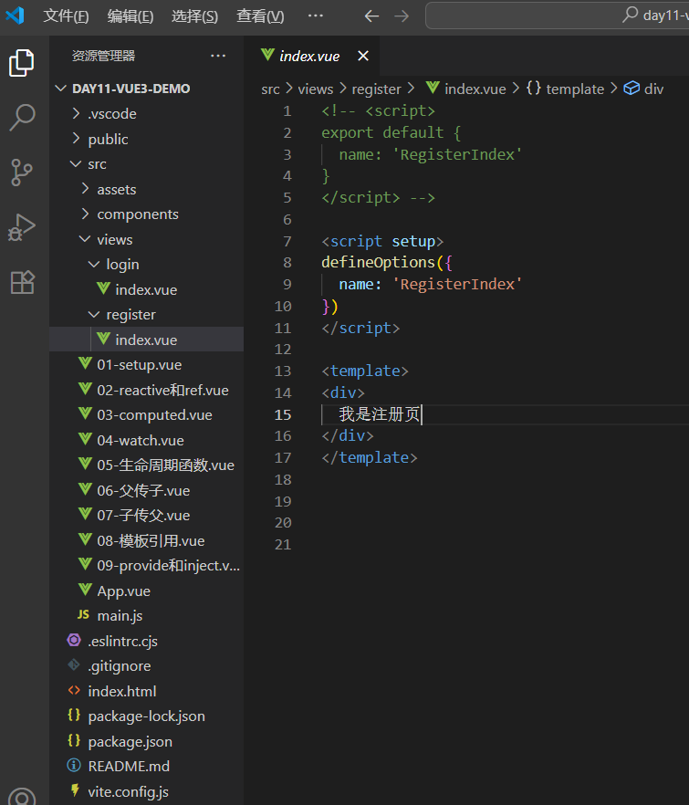Screen dimensions: 689x805
Task: Click the forward navigation arrow
Action: click(x=402, y=16)
